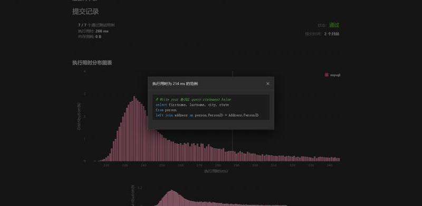Click the tallest bar in runtime chart
Viewport: 422px width, 206px height.
click(x=134, y=129)
